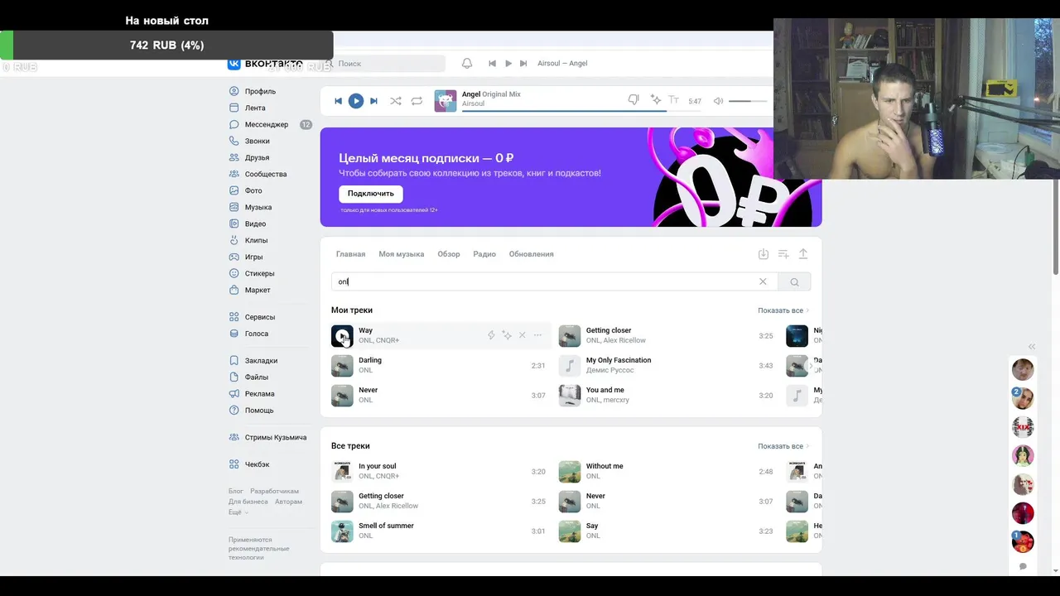
Task: Play Darling by ONL in Мои треки
Action: click(x=342, y=365)
